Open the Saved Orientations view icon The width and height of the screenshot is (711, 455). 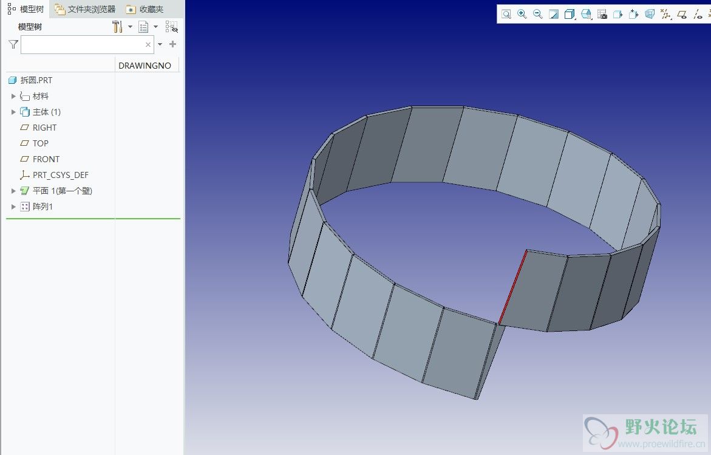click(x=586, y=14)
